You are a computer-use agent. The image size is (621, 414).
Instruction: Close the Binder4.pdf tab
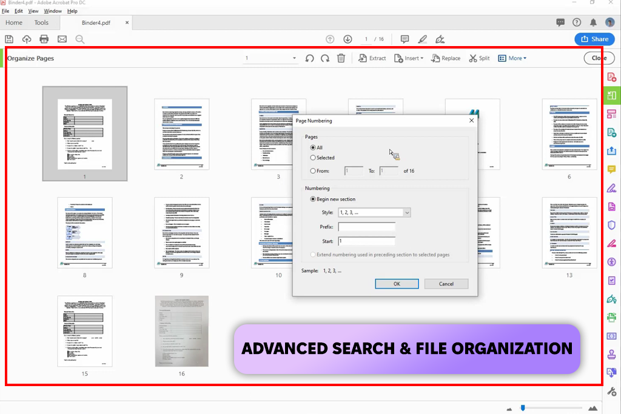click(x=127, y=22)
